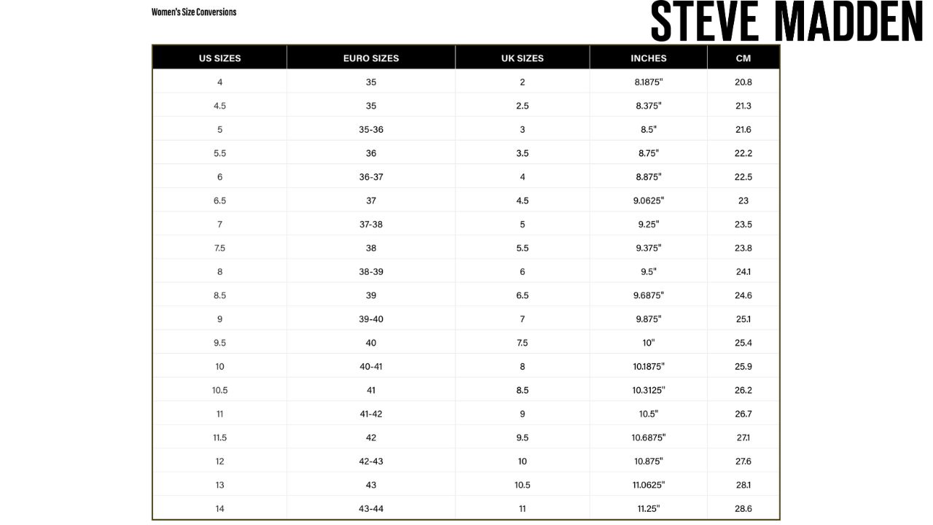The image size is (933, 525).
Task: Click the Steve Madden logo
Action: point(786,21)
